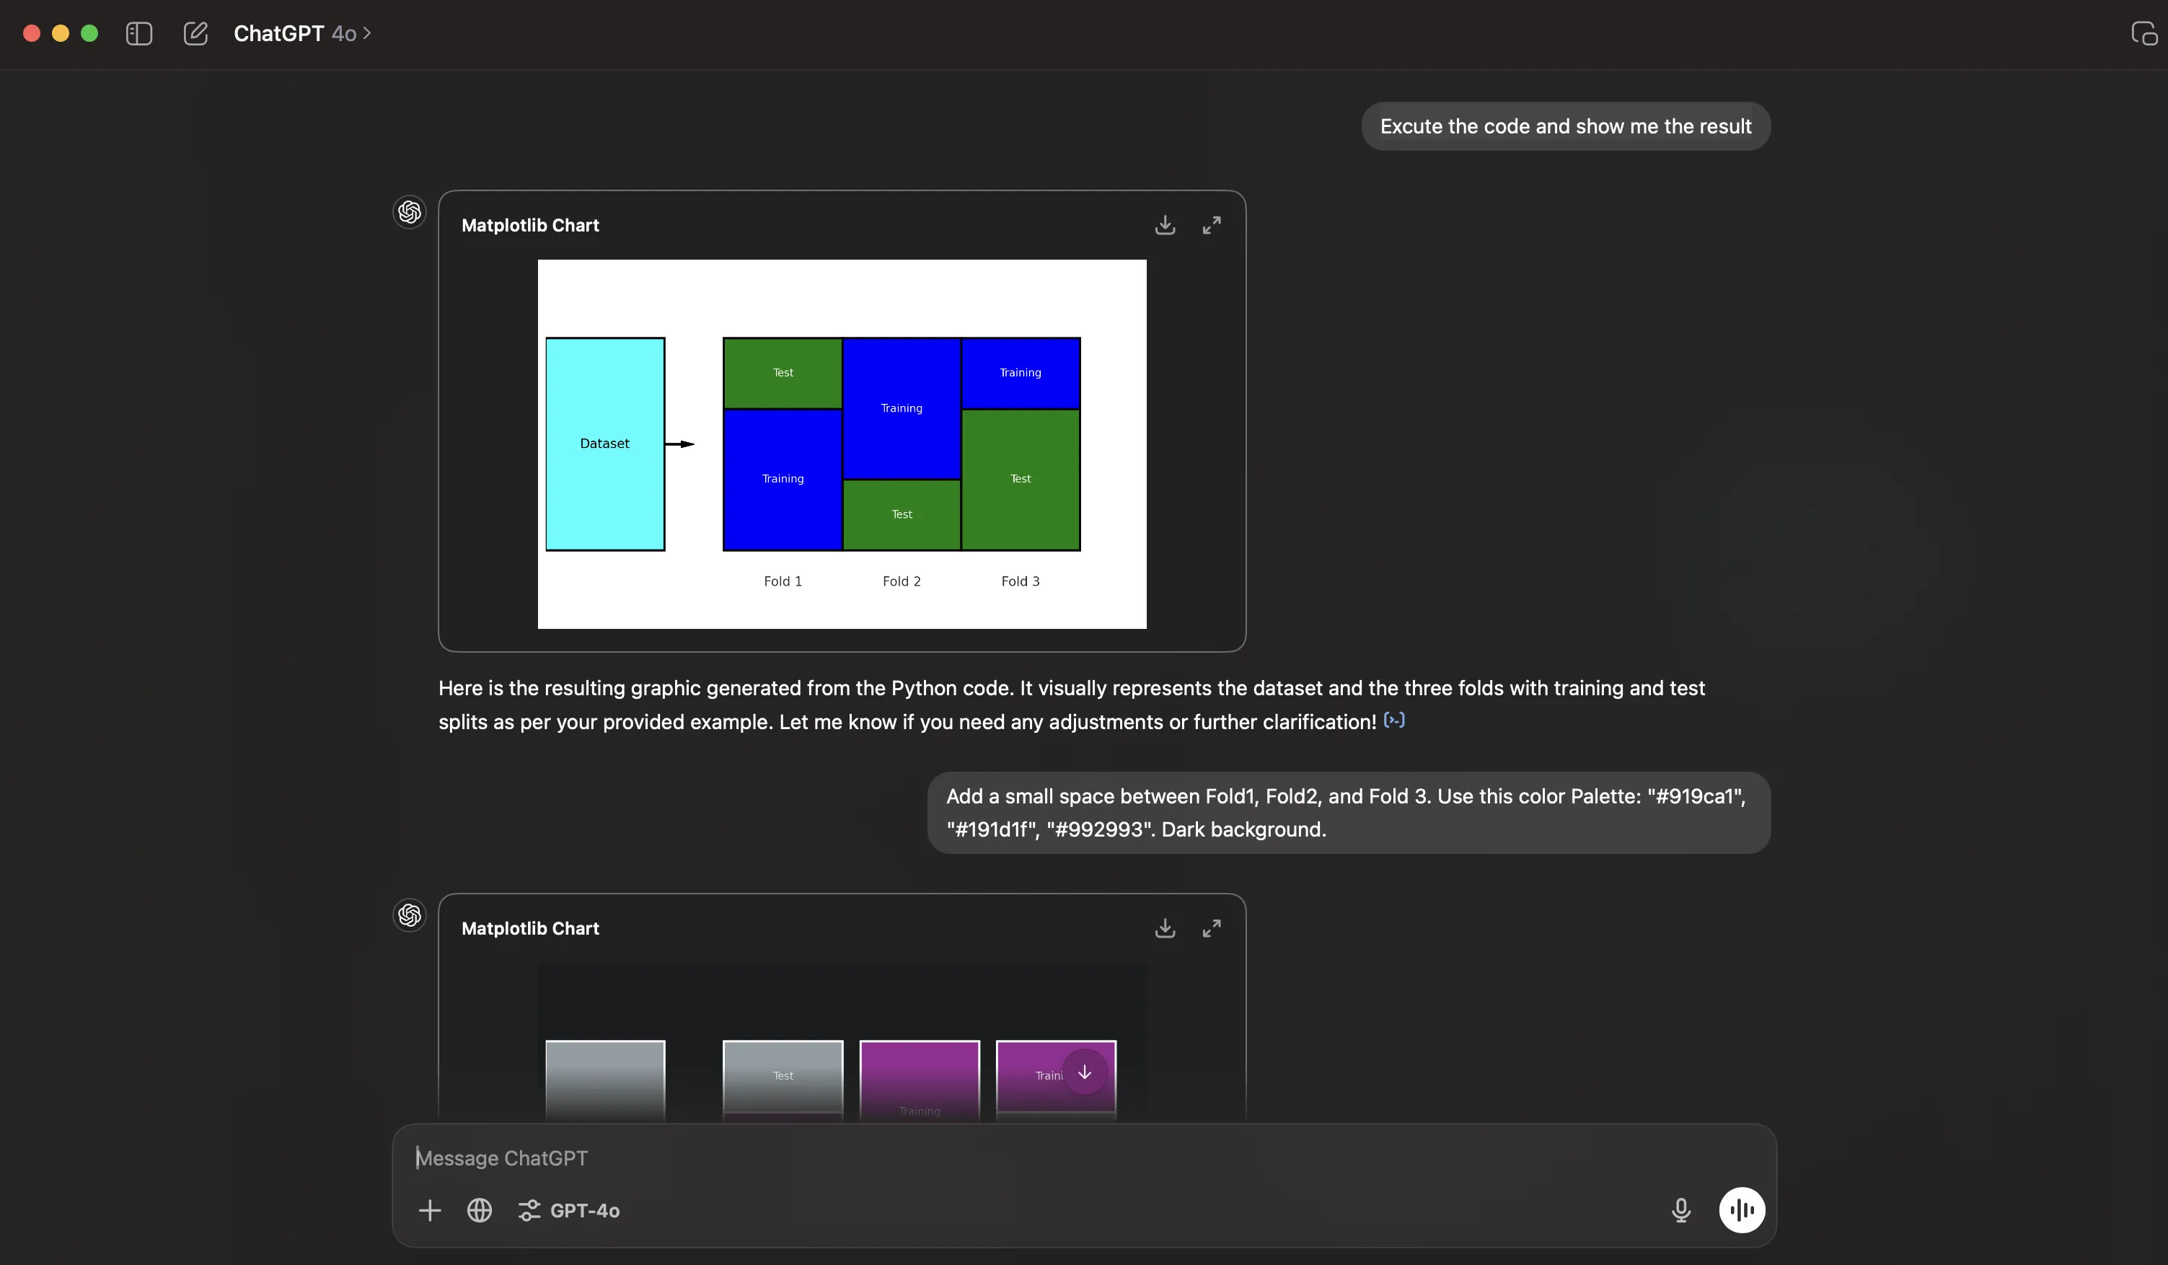
Task: Toggle the sidebar panel
Action: (138, 34)
